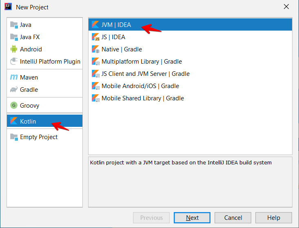This screenshot has height=228, width=299.
Task: Select JVM | IDEA project template
Action: click(116, 25)
